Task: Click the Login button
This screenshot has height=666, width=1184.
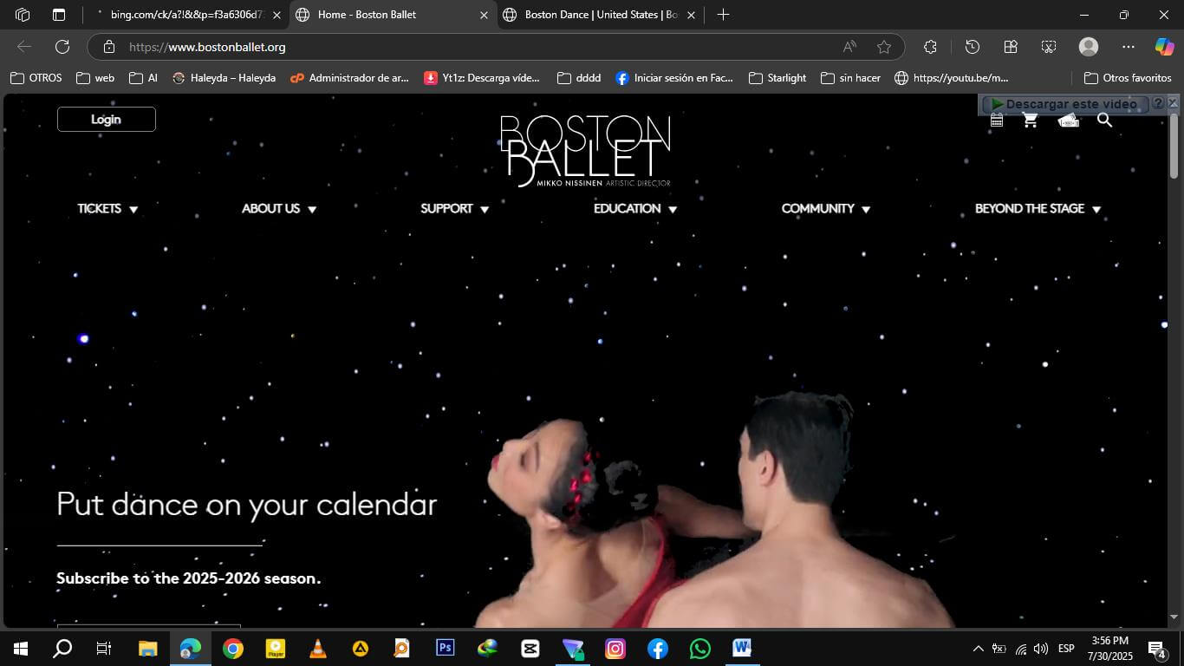Action: 107,120
